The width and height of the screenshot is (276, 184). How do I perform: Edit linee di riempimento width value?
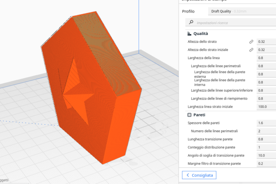266,99
